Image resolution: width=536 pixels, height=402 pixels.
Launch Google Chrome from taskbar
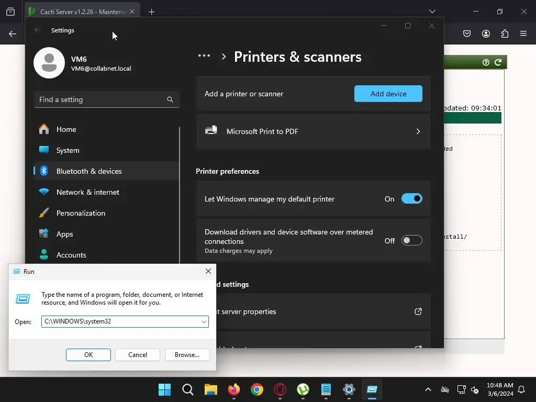256,389
